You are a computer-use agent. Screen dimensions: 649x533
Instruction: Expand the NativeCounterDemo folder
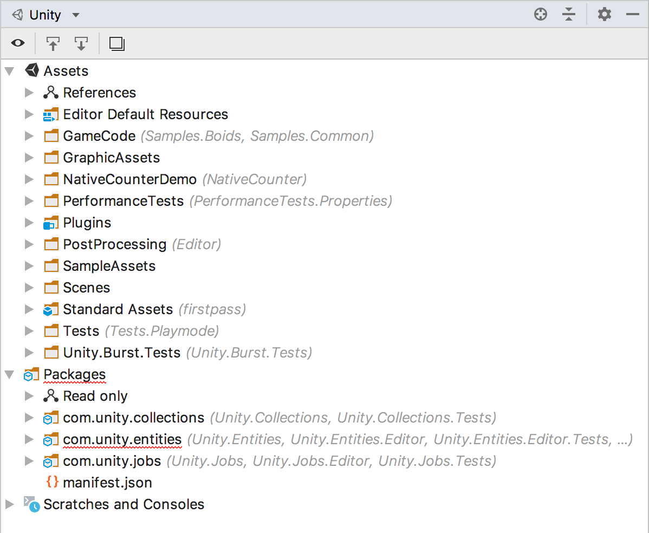point(29,179)
